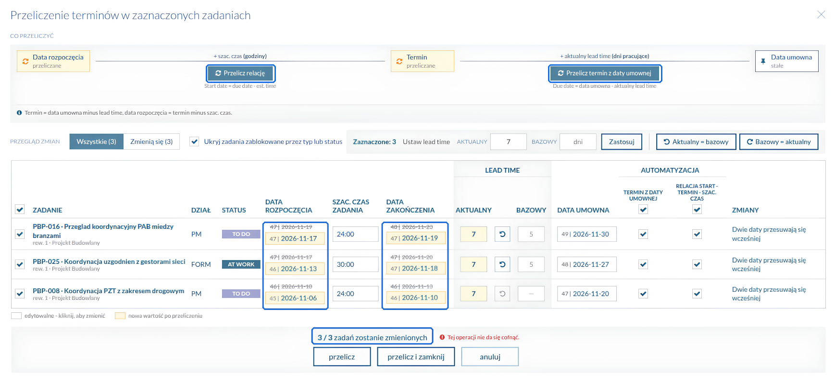This screenshot has height=379, width=835.
Task: Click Bazowy = aktualny button
Action: tap(779, 142)
